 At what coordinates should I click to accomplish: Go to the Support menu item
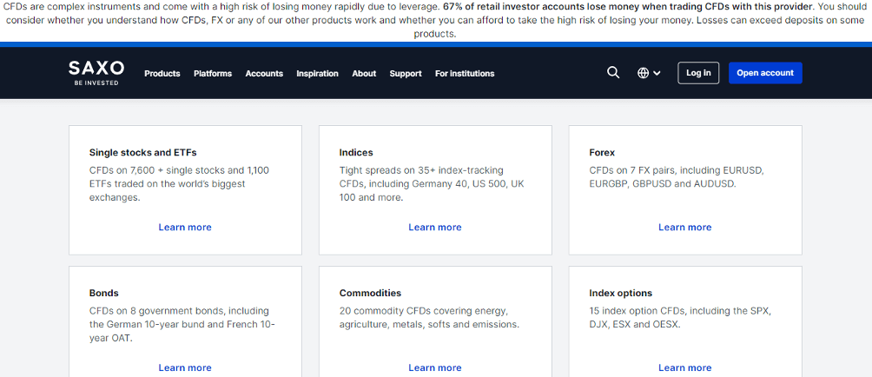406,74
